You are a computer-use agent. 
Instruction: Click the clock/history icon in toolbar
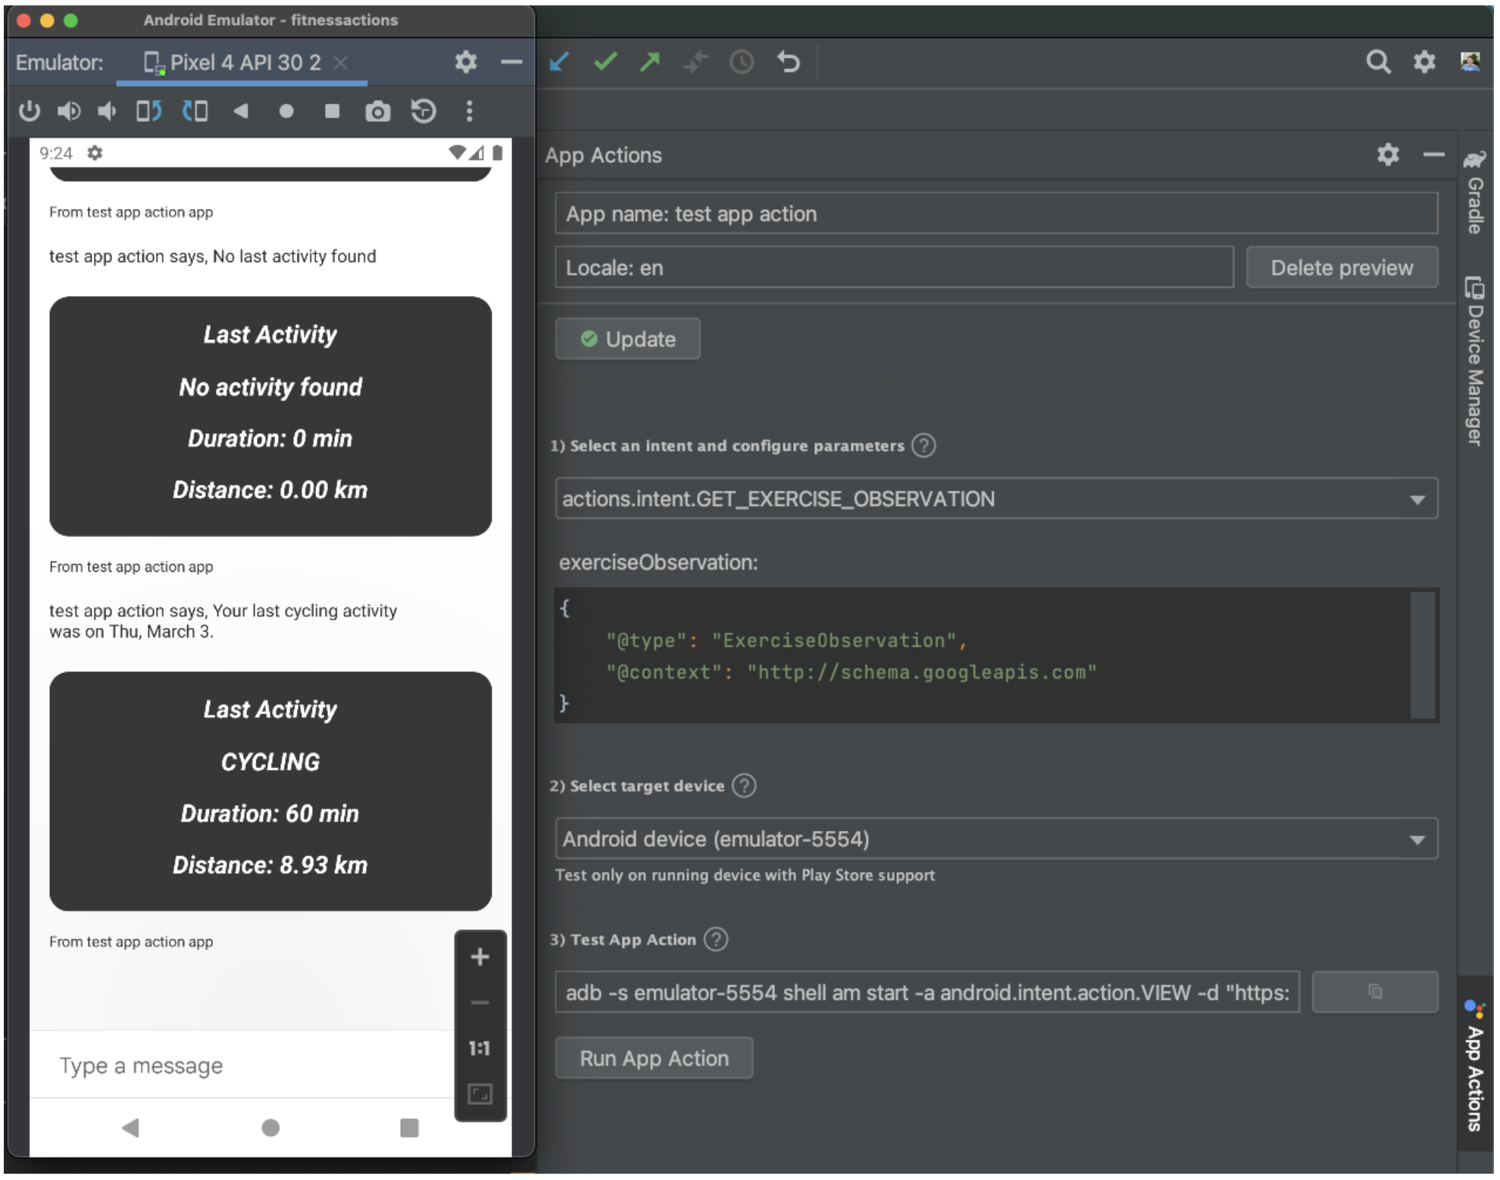click(x=744, y=64)
